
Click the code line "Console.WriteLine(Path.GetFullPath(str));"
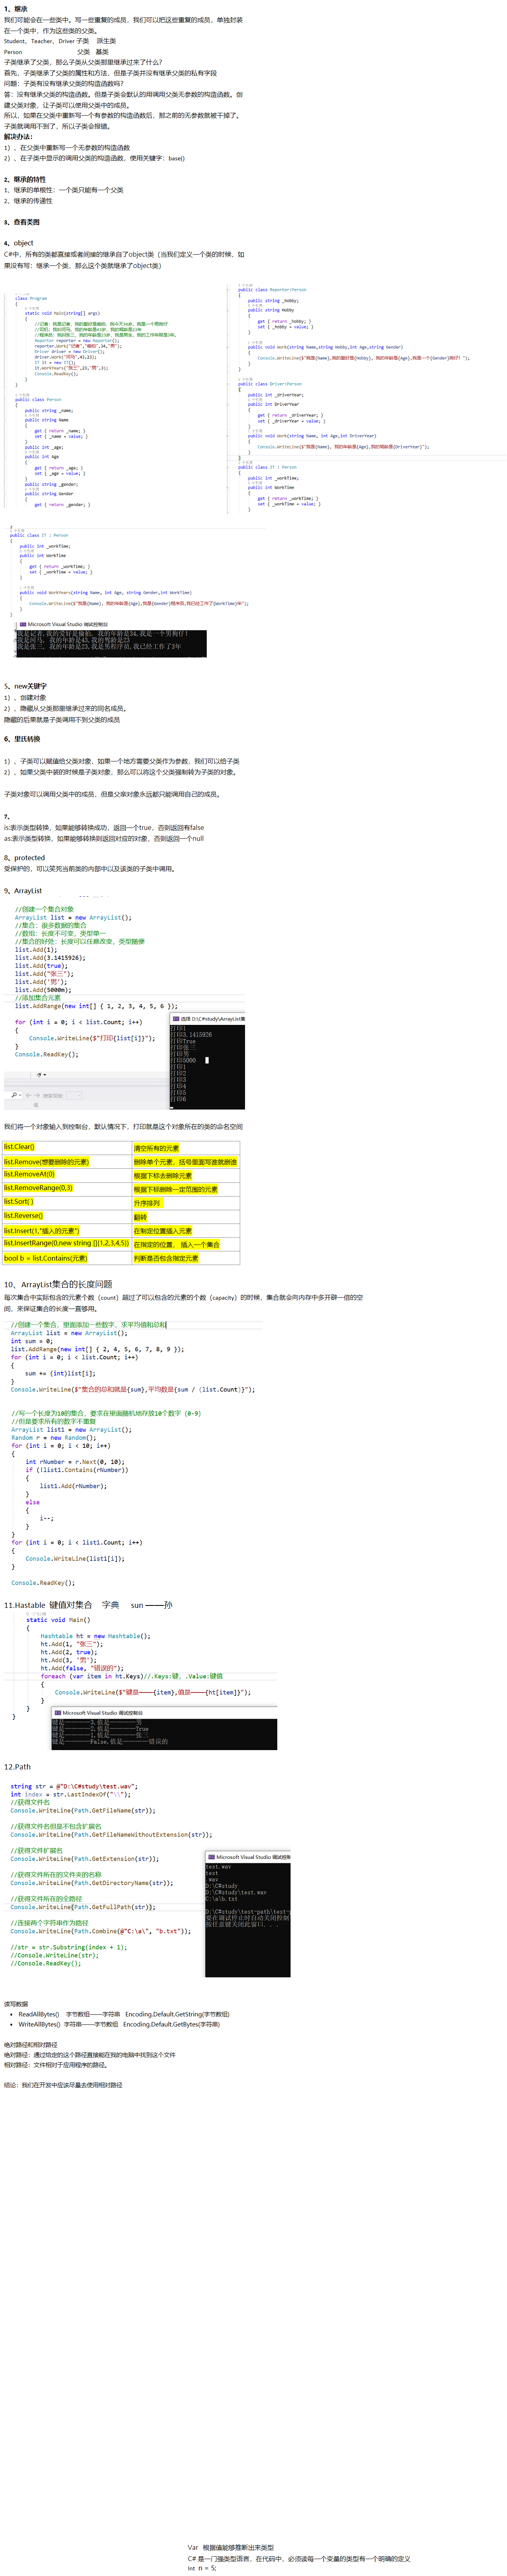[x=83, y=1907]
